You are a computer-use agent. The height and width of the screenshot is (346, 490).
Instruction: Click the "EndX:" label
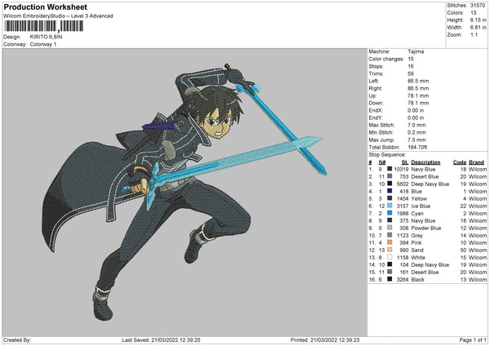coord(376,110)
